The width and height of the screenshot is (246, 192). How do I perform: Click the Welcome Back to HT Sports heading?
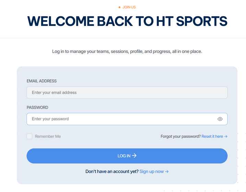click(127, 21)
